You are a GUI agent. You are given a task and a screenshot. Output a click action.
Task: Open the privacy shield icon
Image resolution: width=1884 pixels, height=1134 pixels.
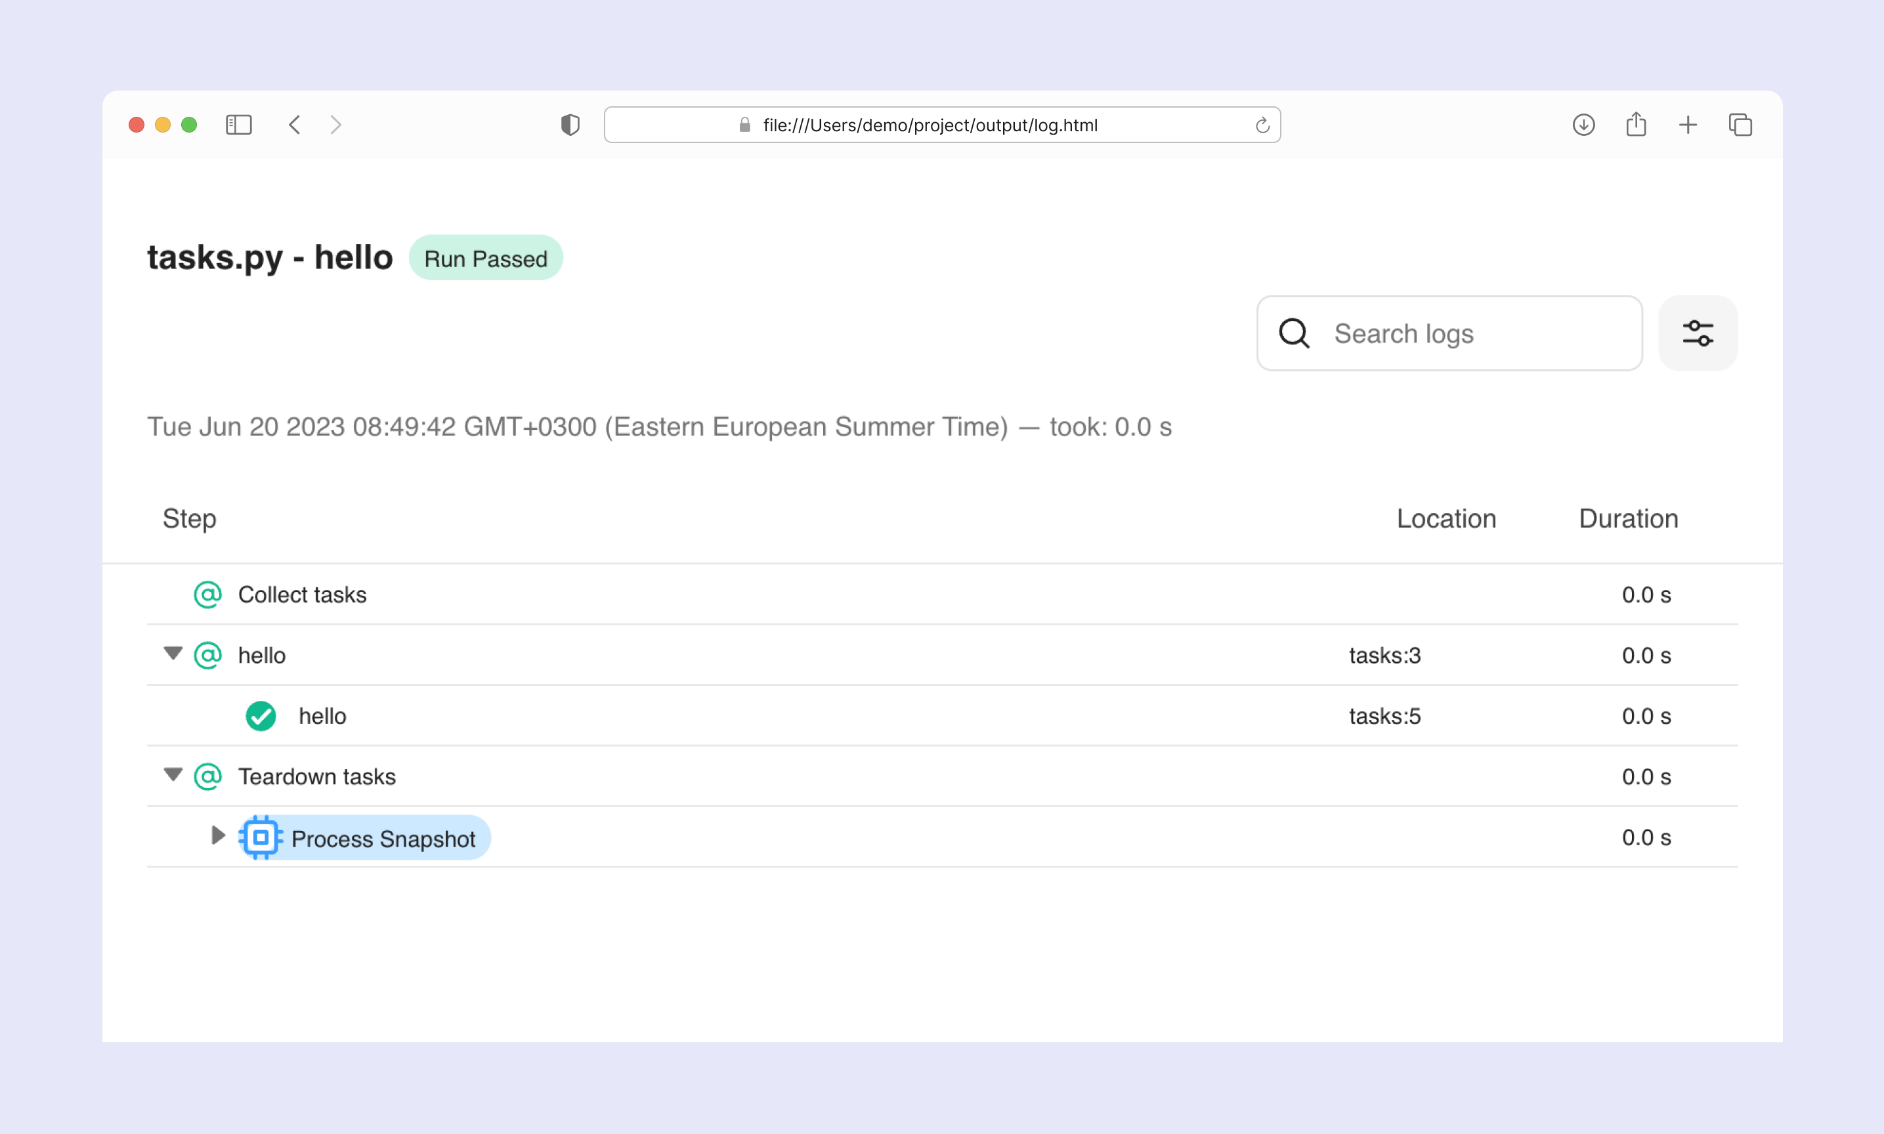pos(570,125)
